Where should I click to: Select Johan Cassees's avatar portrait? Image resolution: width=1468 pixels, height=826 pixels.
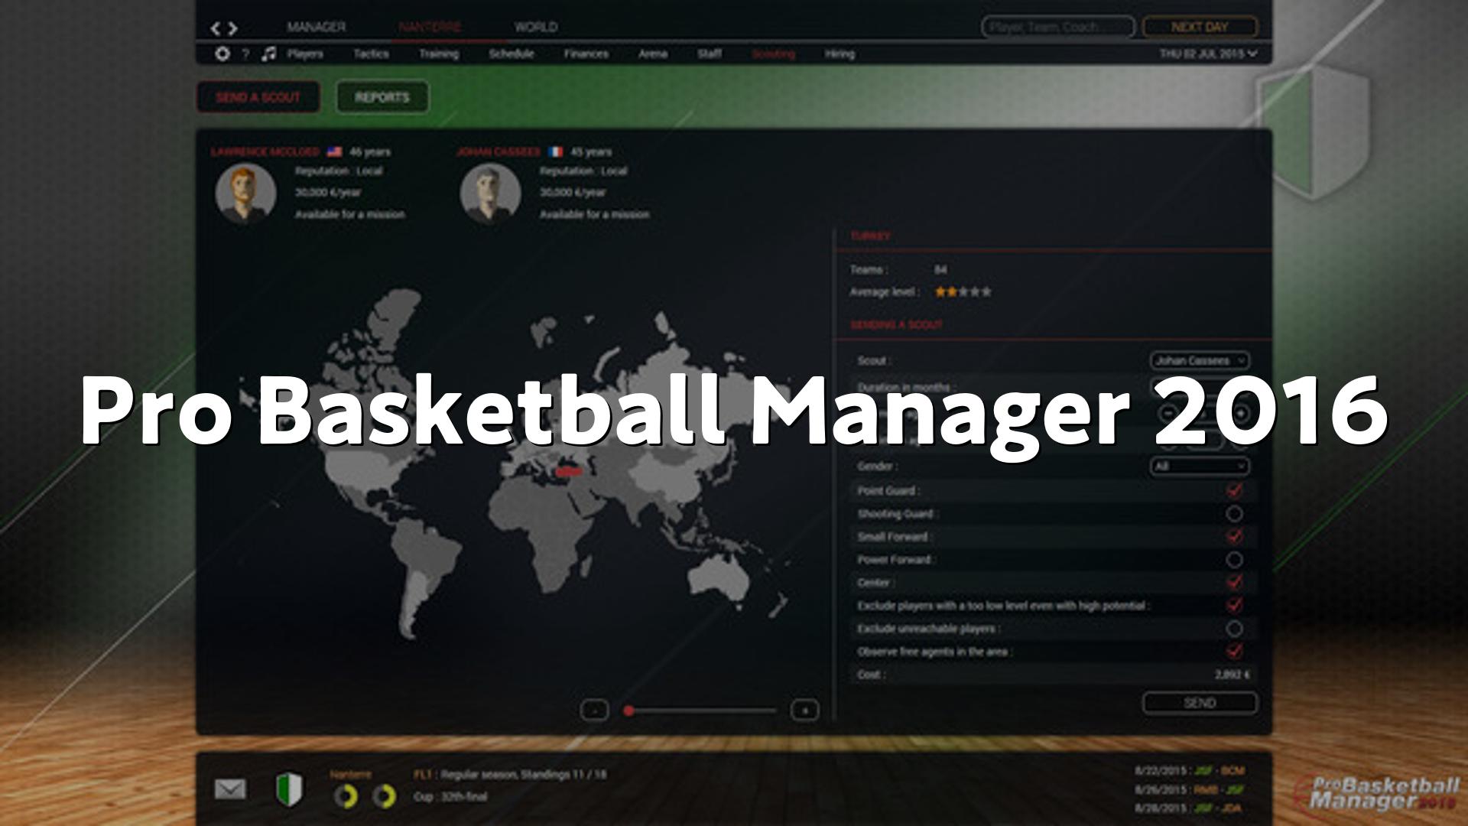coord(490,192)
